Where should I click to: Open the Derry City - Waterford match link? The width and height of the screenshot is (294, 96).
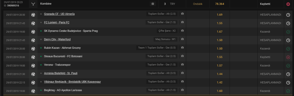click(x=57, y=40)
